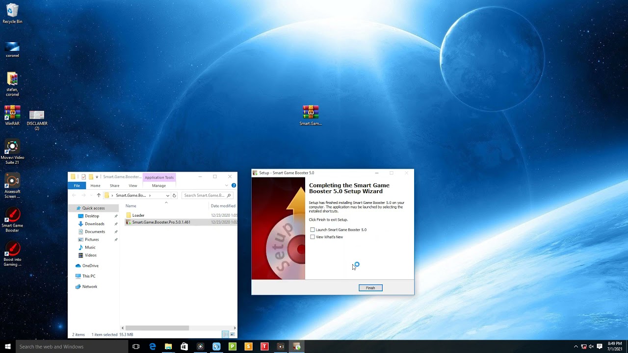The width and height of the screenshot is (628, 353).
Task: Click the Explorer refresh button
Action: pos(174,195)
